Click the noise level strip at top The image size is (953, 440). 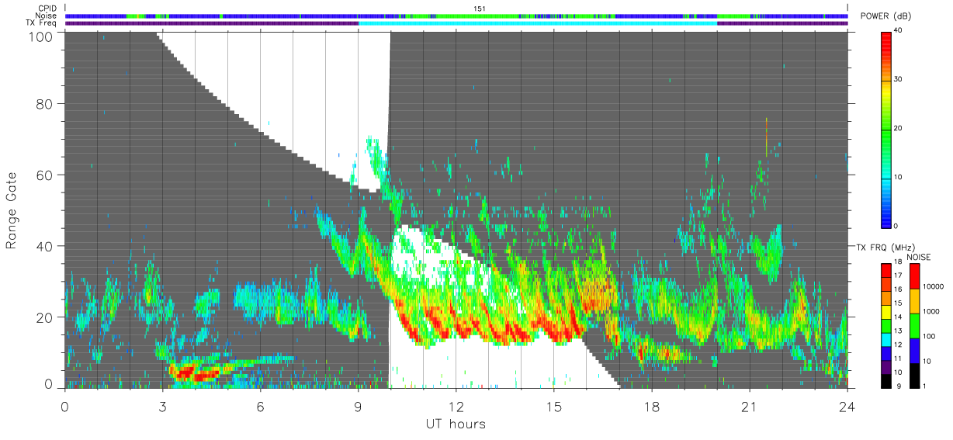456,16
